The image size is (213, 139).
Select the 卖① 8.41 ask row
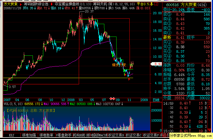point(187,33)
